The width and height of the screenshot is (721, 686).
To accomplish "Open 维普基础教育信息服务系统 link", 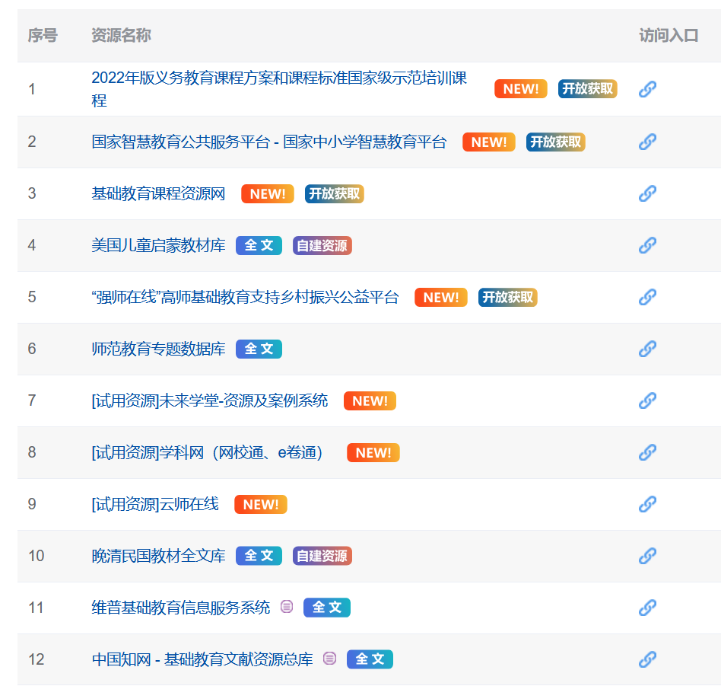I will (181, 608).
